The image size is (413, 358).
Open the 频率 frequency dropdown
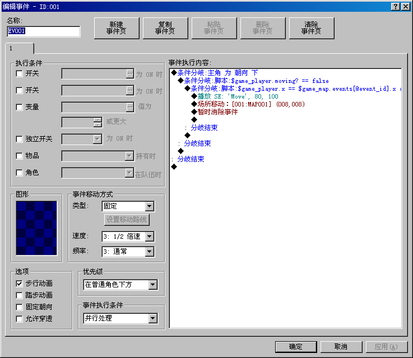pyautogui.click(x=150, y=252)
